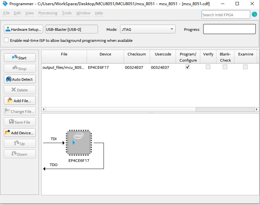
Task: Focus the Search Intel FPGA field
Action: pos(226,15)
